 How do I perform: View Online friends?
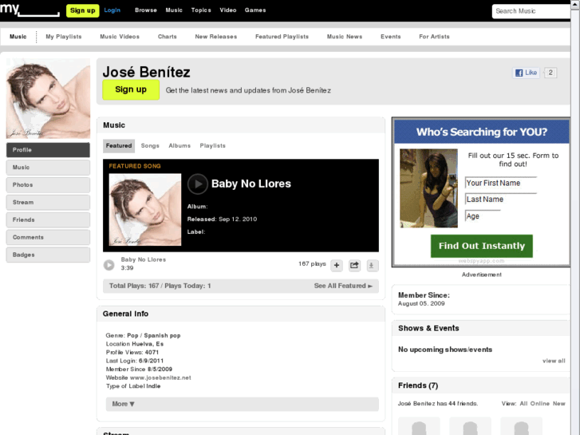pyautogui.click(x=539, y=404)
